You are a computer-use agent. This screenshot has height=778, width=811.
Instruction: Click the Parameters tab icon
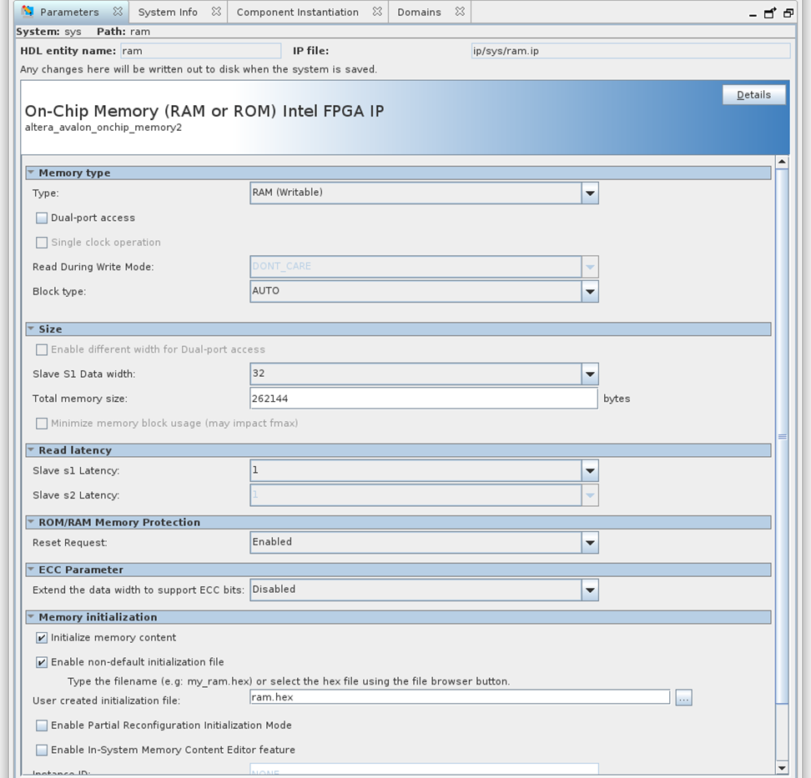click(28, 12)
